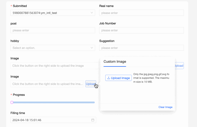Click the second Image path field
Image resolution: width=197 pixels, height=127 pixels.
point(47,84)
